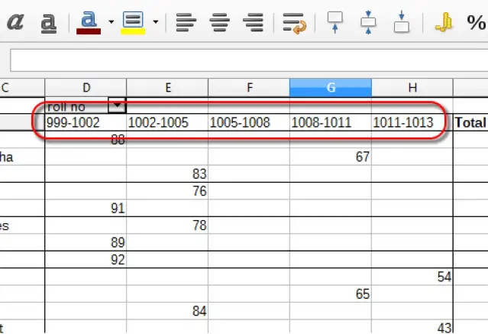
Task: Select the cell containing 54
Action: pyautogui.click(x=412, y=277)
